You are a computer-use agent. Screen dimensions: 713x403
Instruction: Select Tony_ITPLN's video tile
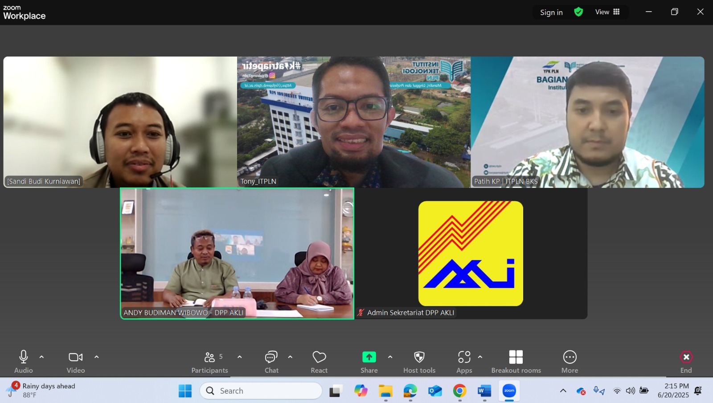click(354, 122)
